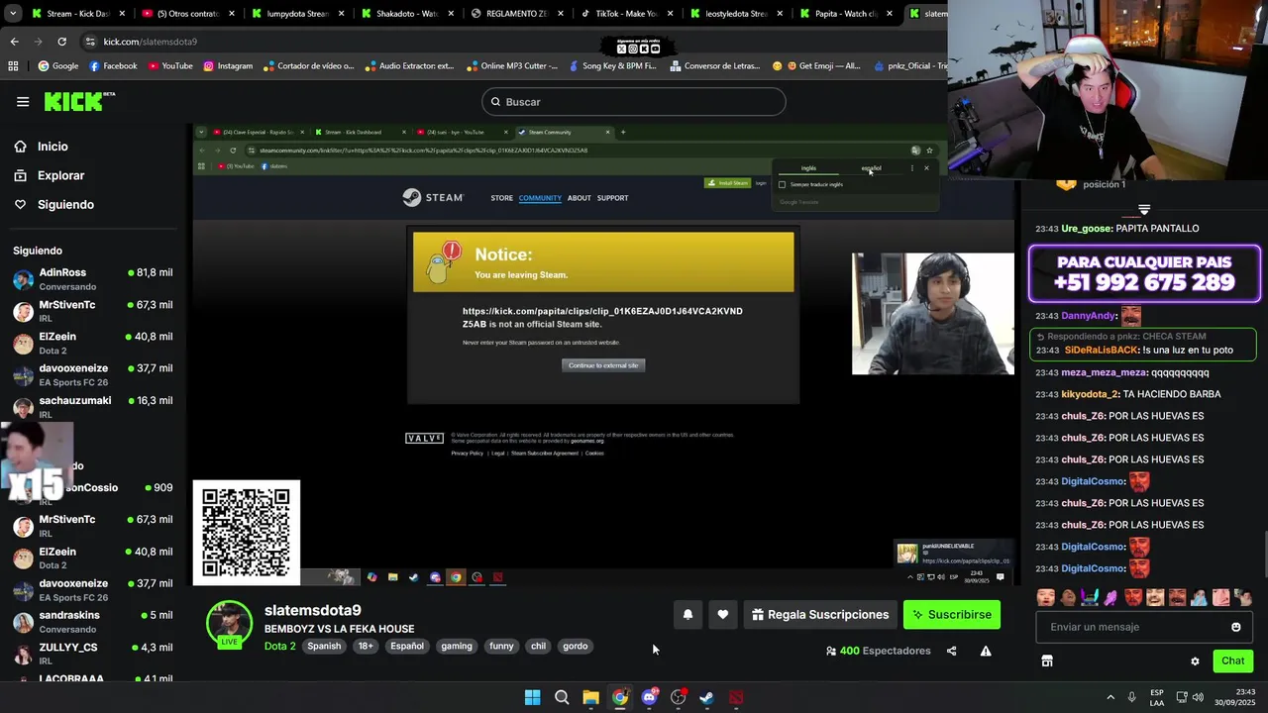The image size is (1268, 713).
Task: Open Chrome apps grid in bookmarks bar
Action: [x=13, y=66]
